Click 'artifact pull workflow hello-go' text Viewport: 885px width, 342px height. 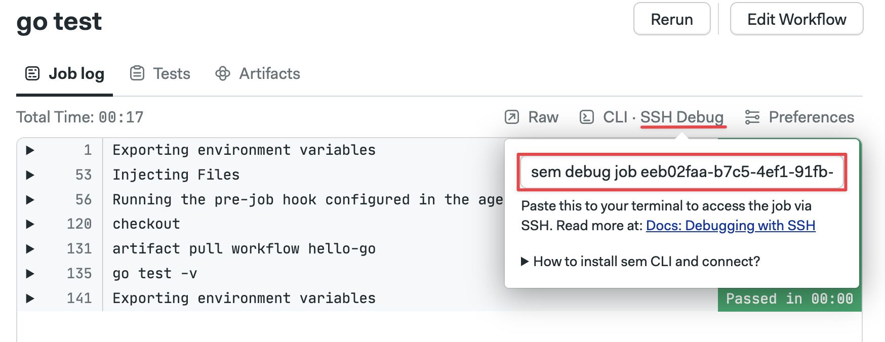tap(244, 249)
